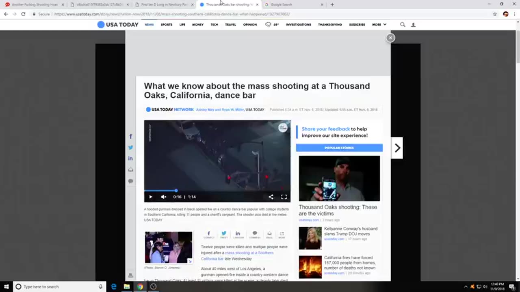This screenshot has height=292, width=520.
Task: Play the news video
Action: click(150, 197)
